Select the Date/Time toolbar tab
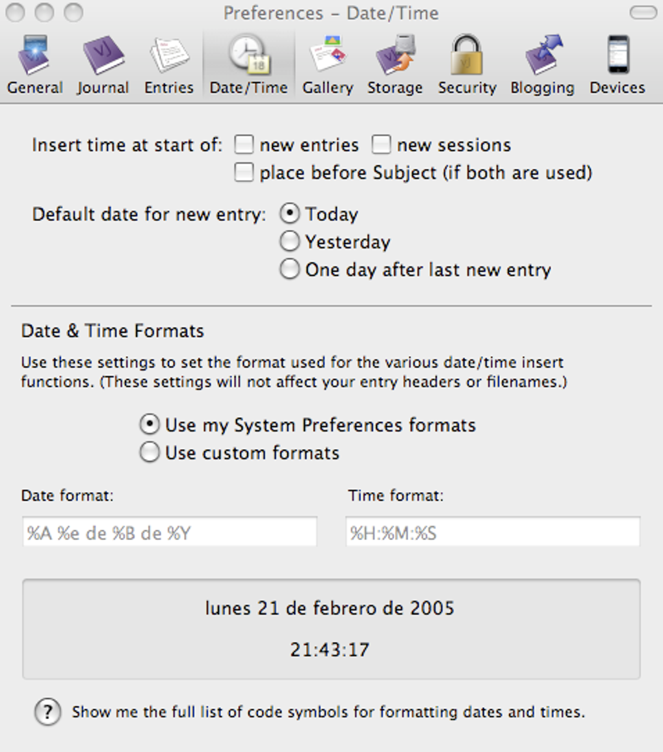663x752 pixels. (248, 66)
